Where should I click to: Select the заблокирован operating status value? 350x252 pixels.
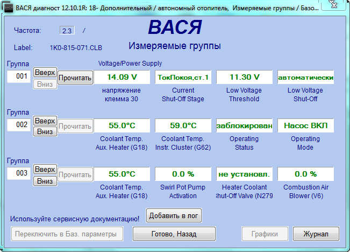coord(245,125)
